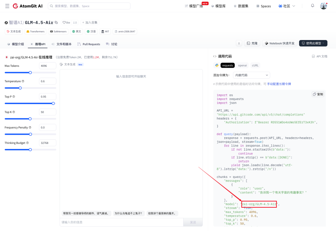Click the Temperature help icon

[x=23, y=81]
